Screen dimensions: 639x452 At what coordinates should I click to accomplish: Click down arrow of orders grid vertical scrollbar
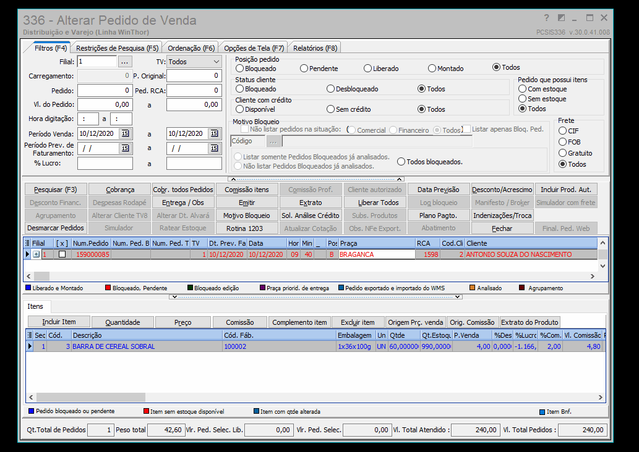pos(603,266)
